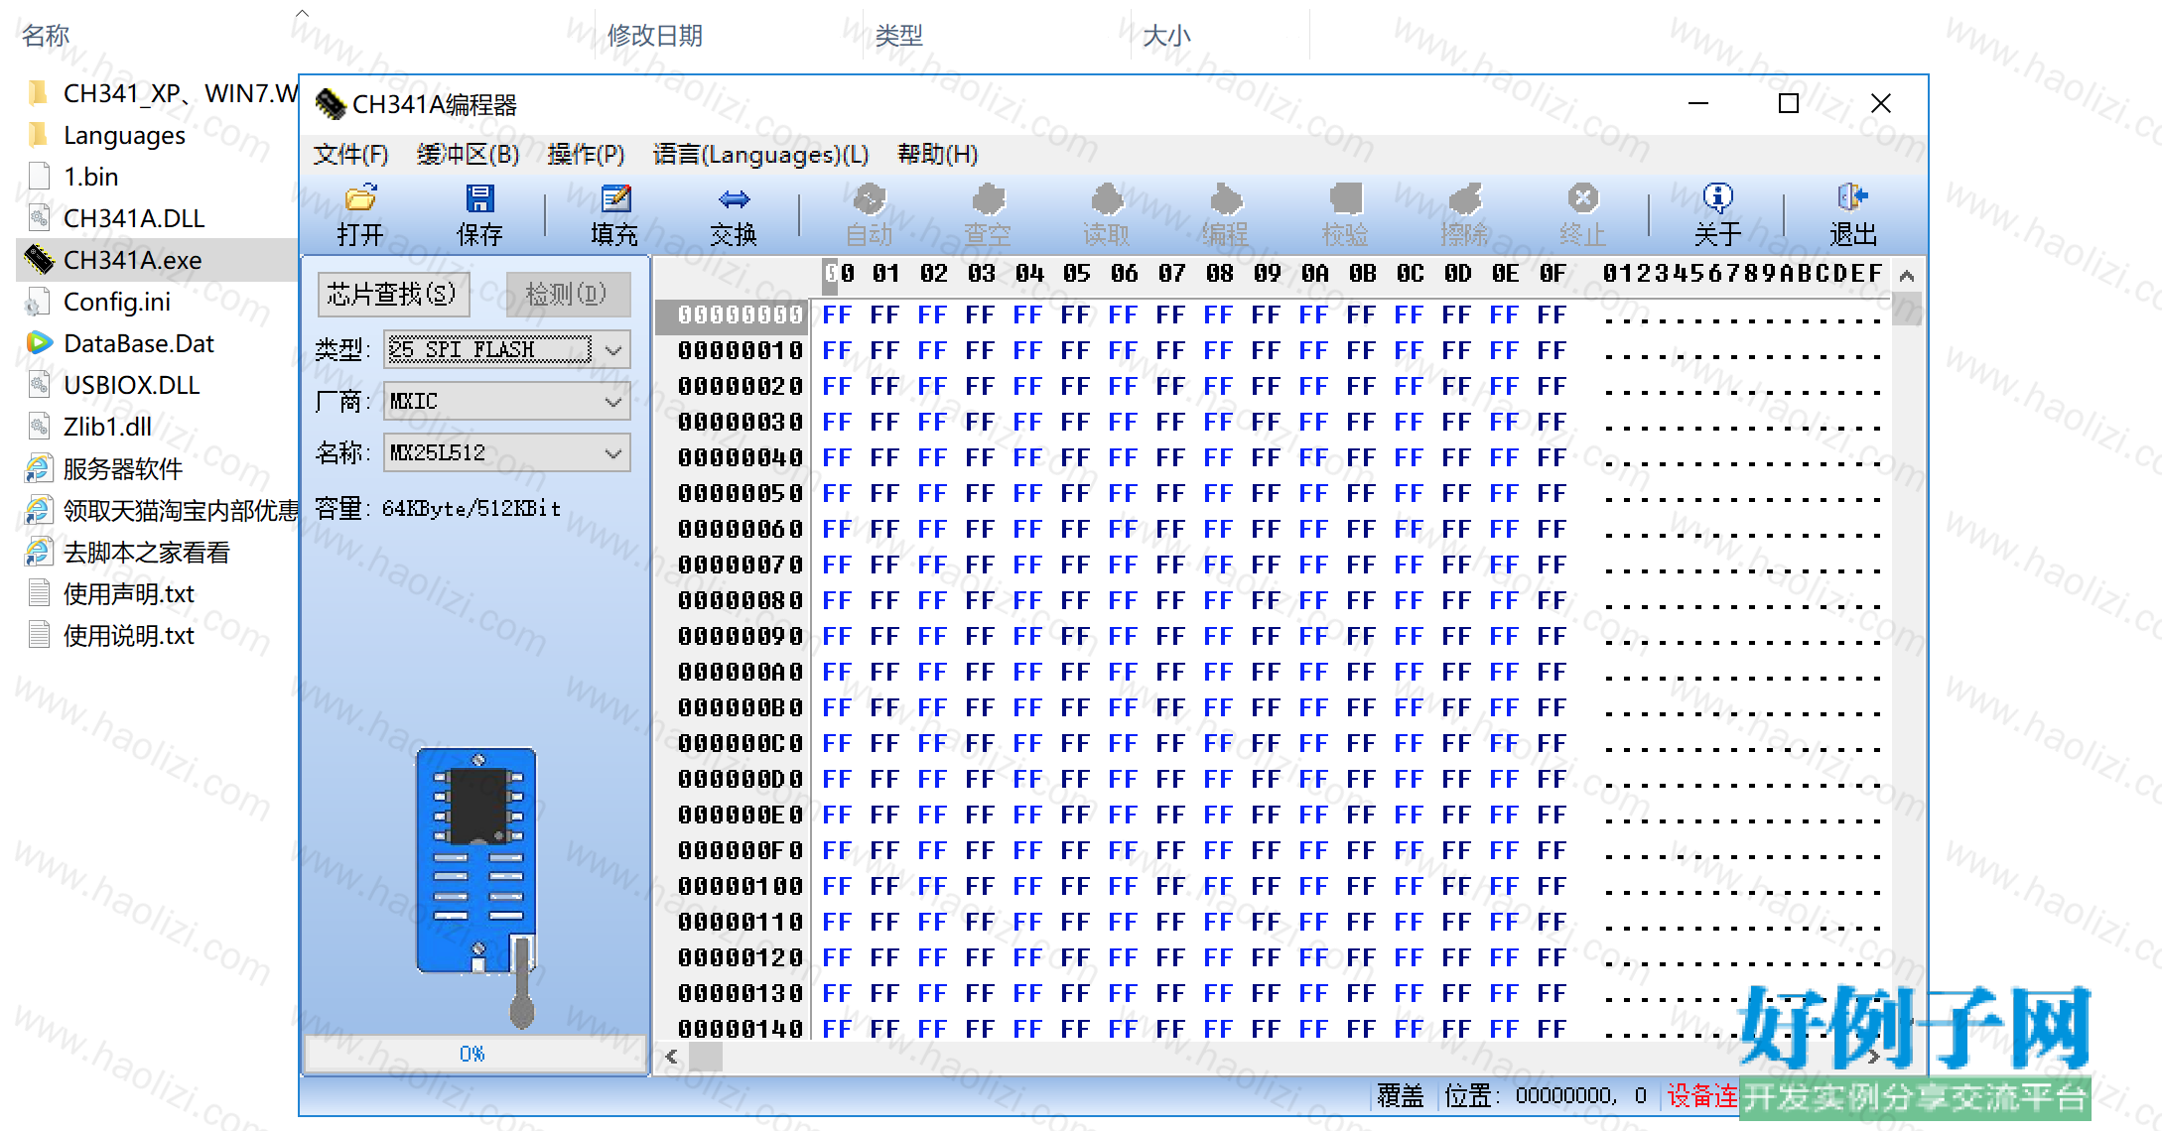Image resolution: width=2162 pixels, height=1131 pixels.
Task: Select the 使用声明.txt file
Action: (x=129, y=593)
